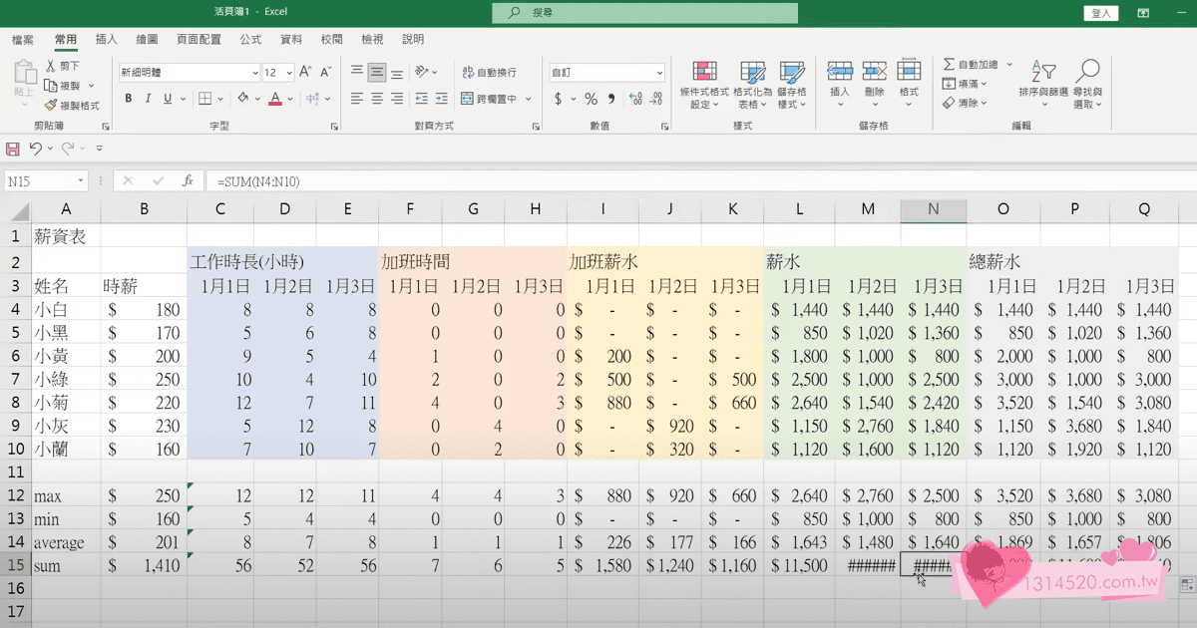Click the Insert Function fx icon
Screen dimensions: 1197x628
click(188, 180)
